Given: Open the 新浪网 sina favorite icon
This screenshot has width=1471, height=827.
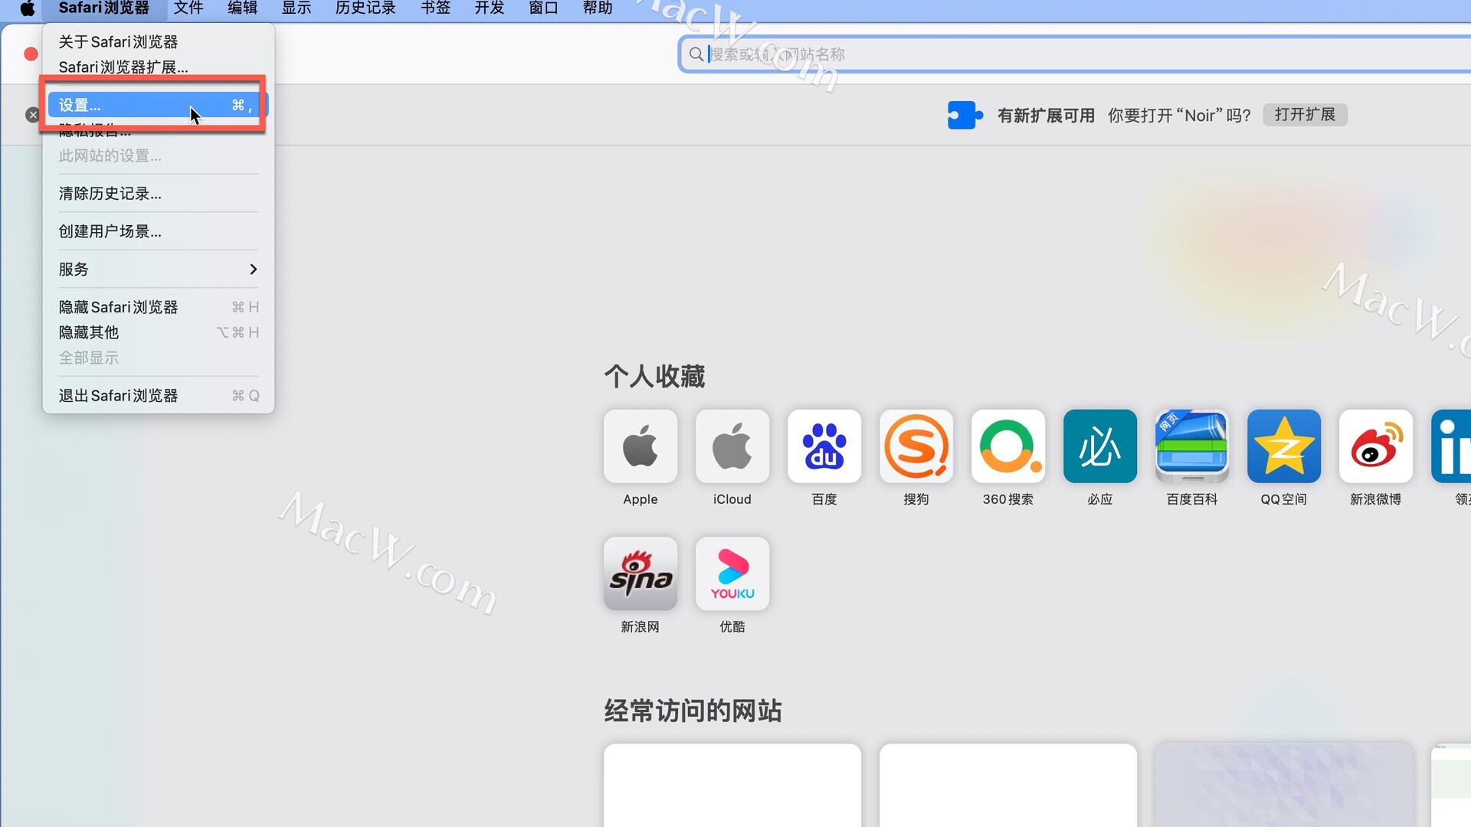Looking at the screenshot, I should [x=640, y=574].
